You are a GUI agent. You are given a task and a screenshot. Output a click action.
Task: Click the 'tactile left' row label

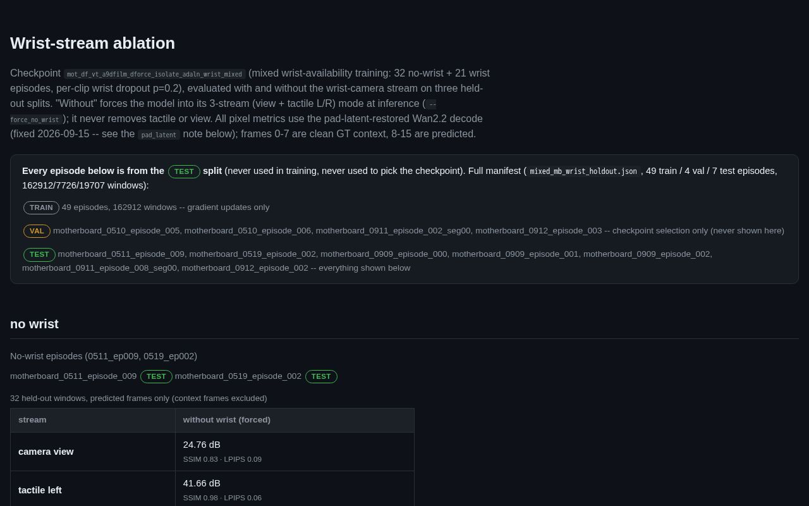tap(40, 490)
